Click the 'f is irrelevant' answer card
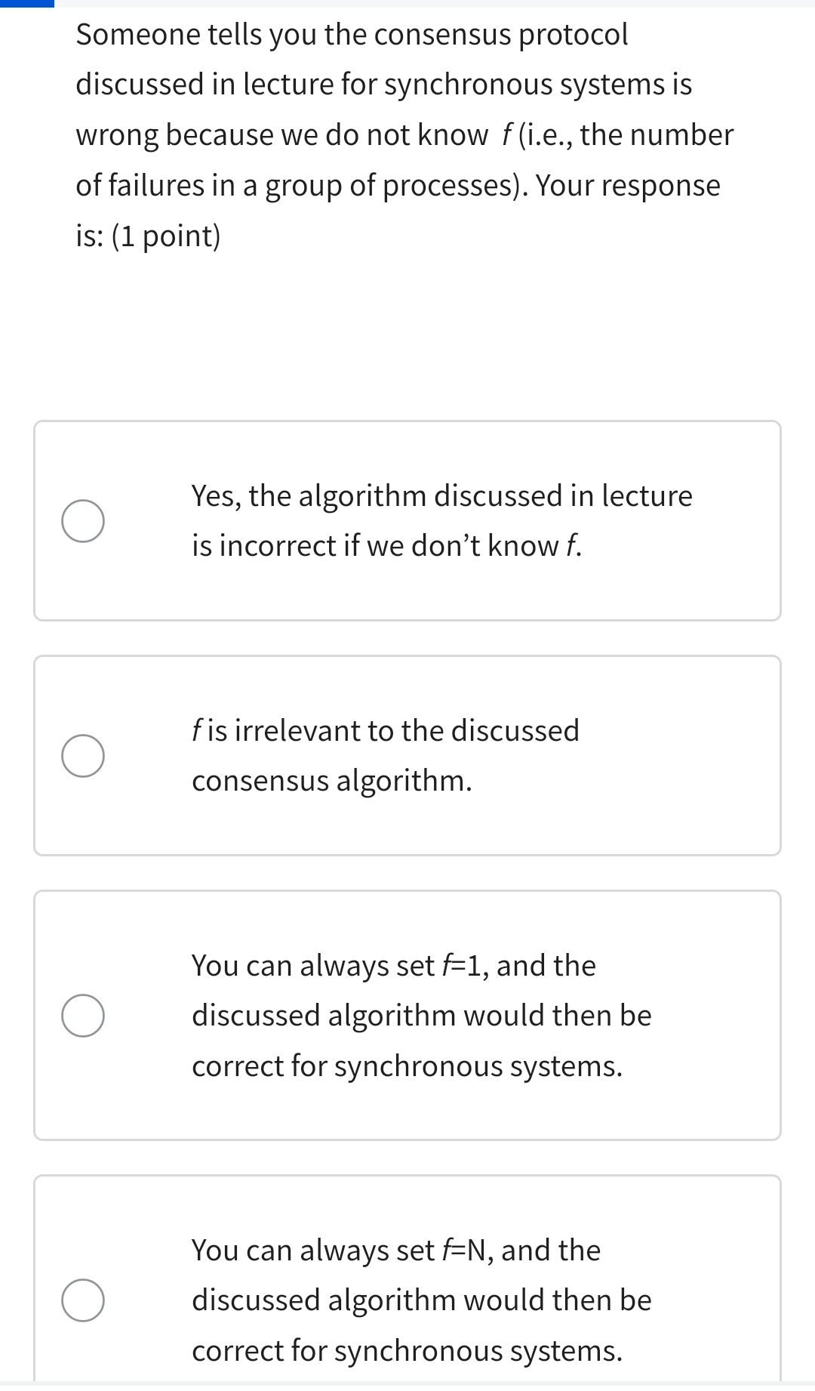The image size is (815, 1391). [407, 754]
